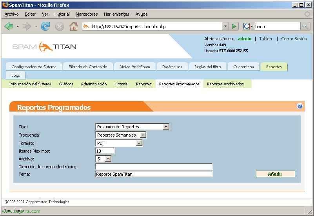Click the Añadir button

(x=275, y=174)
